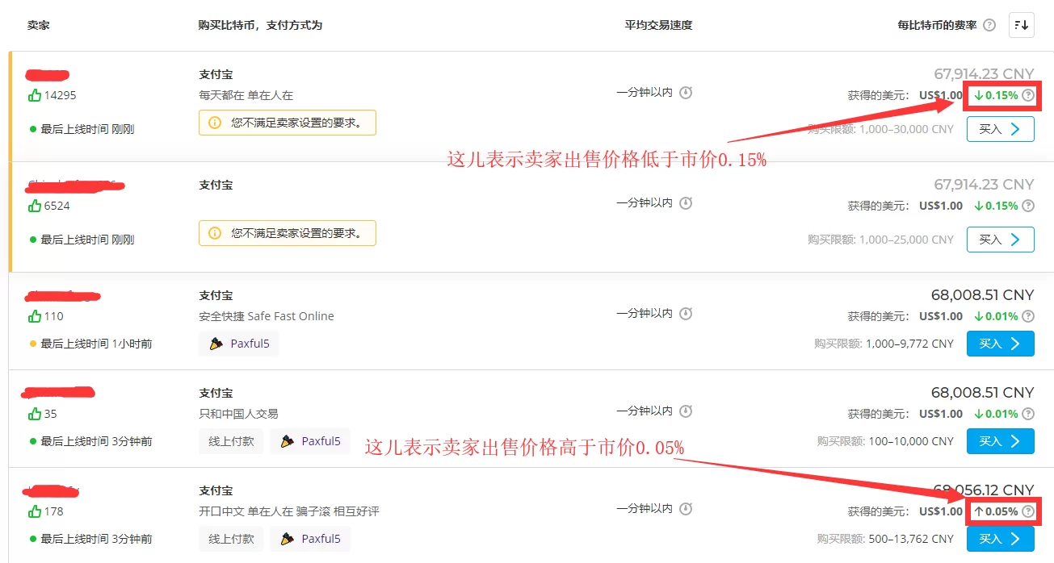Click the thumbs-up icon beside 110
Viewport: 1054px width, 563px height.
[x=35, y=316]
